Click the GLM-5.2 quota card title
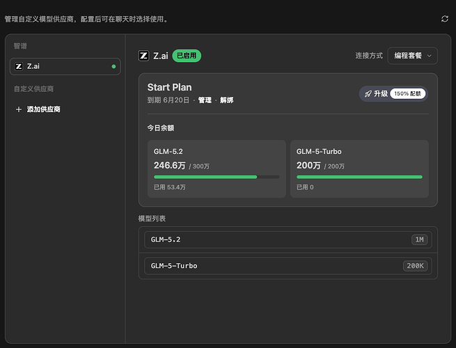 pyautogui.click(x=168, y=152)
